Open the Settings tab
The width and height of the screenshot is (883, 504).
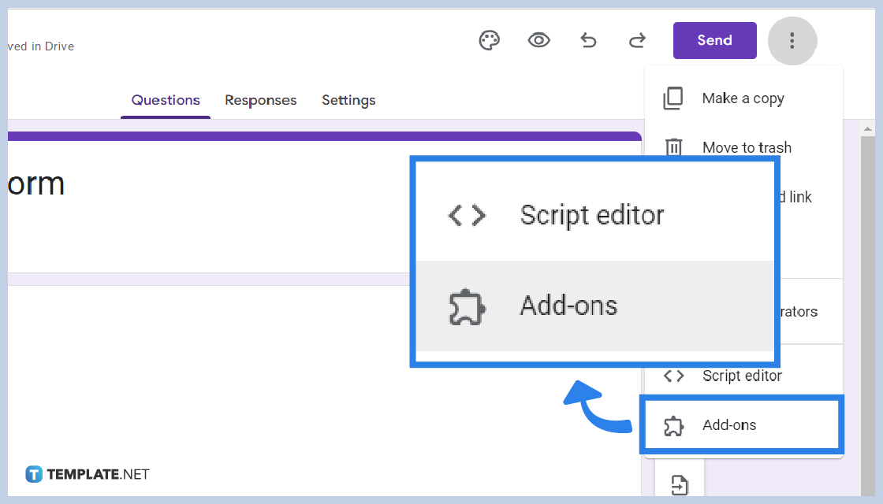coord(348,100)
